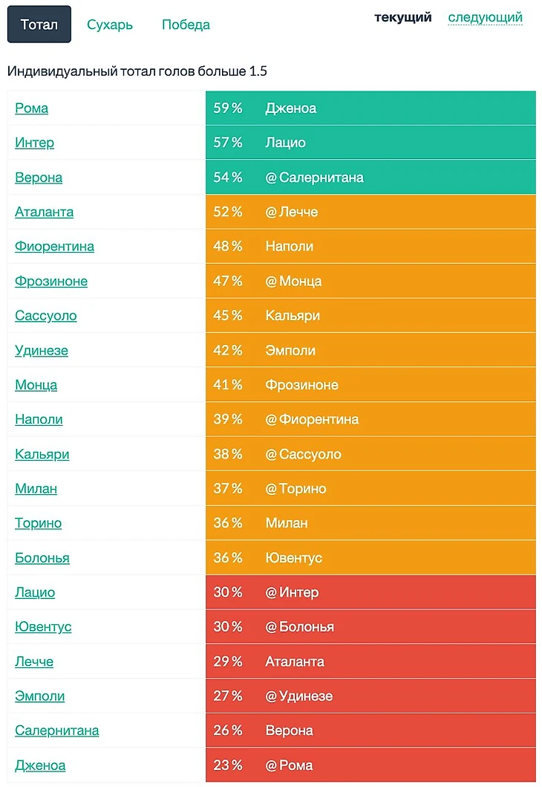Select the Тотал tab
Viewport: 542px width, 787px height.
39,25
